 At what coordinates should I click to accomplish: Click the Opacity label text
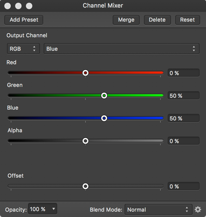(16, 210)
